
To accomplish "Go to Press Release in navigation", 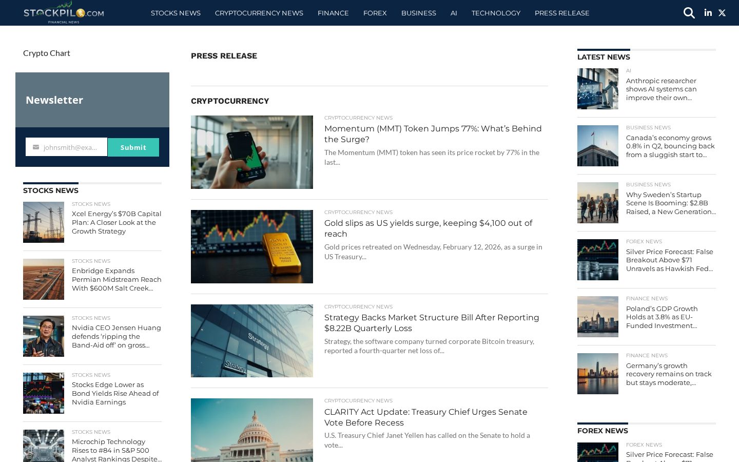I will coord(562,13).
